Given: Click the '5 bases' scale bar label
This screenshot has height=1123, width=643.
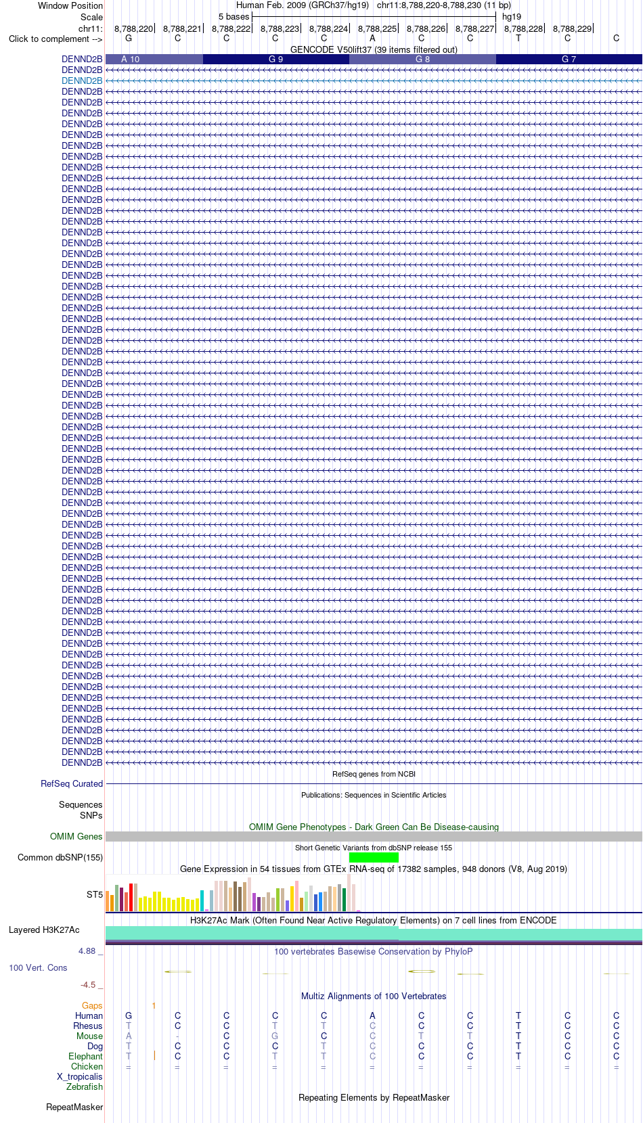Looking at the screenshot, I should (234, 17).
